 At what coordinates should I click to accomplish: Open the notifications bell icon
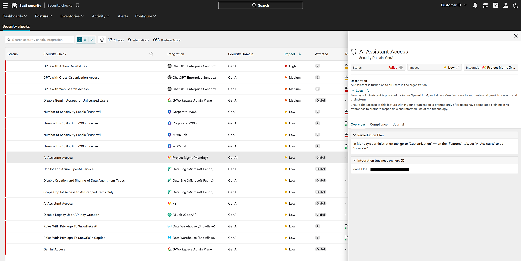tap(475, 5)
